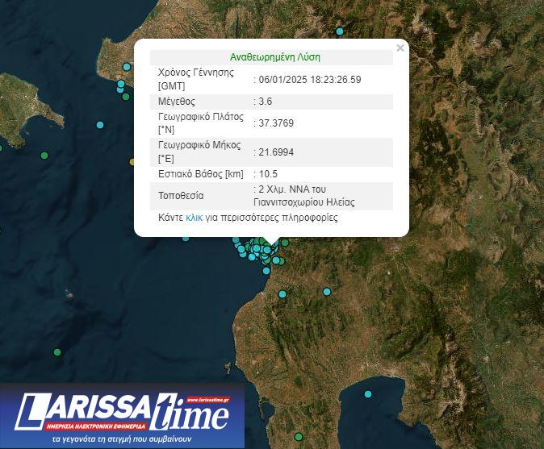
Task: Click the green marker just south of the island
Action: point(44,155)
